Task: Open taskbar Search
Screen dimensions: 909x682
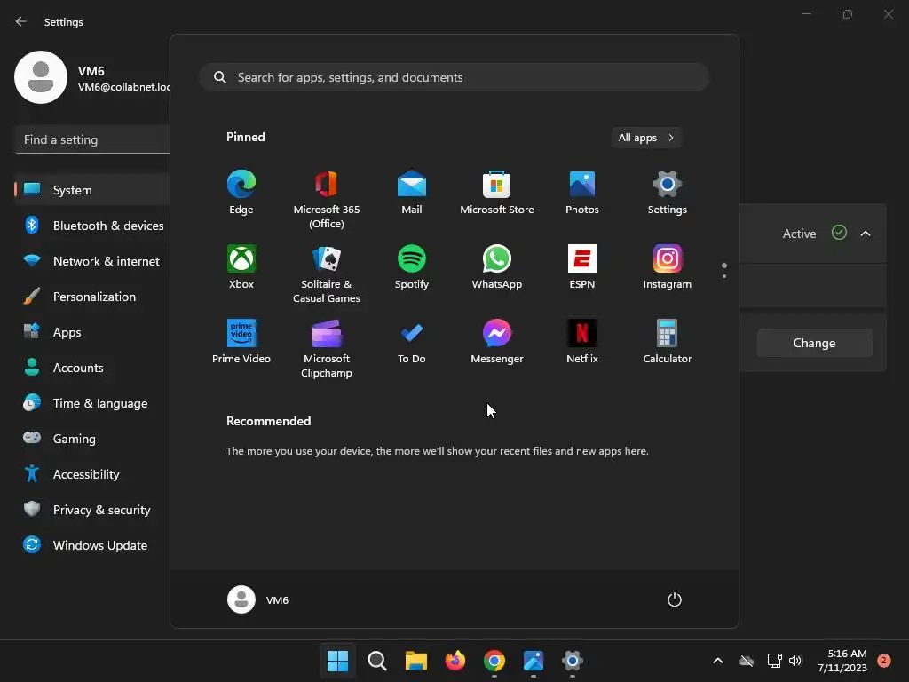Action: [376, 661]
